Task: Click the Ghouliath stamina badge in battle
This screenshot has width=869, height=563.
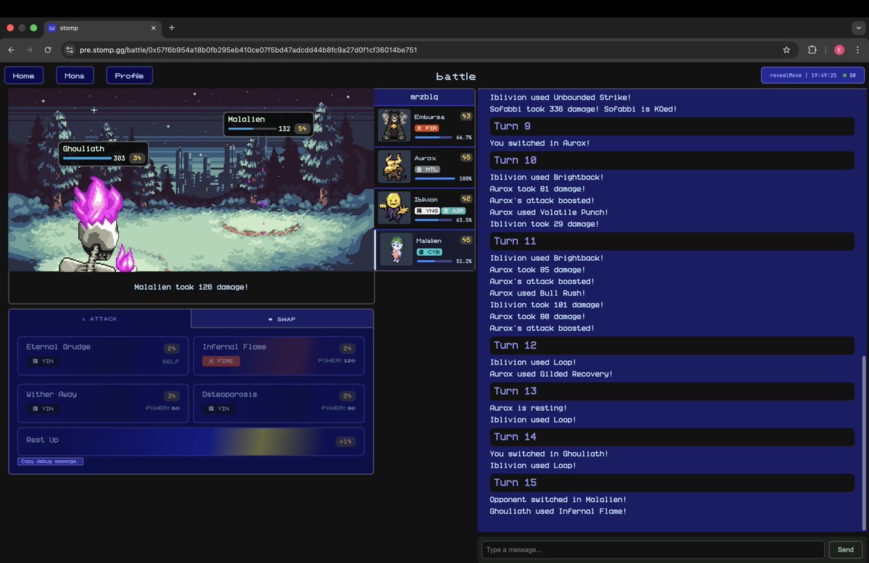Action: (137, 158)
